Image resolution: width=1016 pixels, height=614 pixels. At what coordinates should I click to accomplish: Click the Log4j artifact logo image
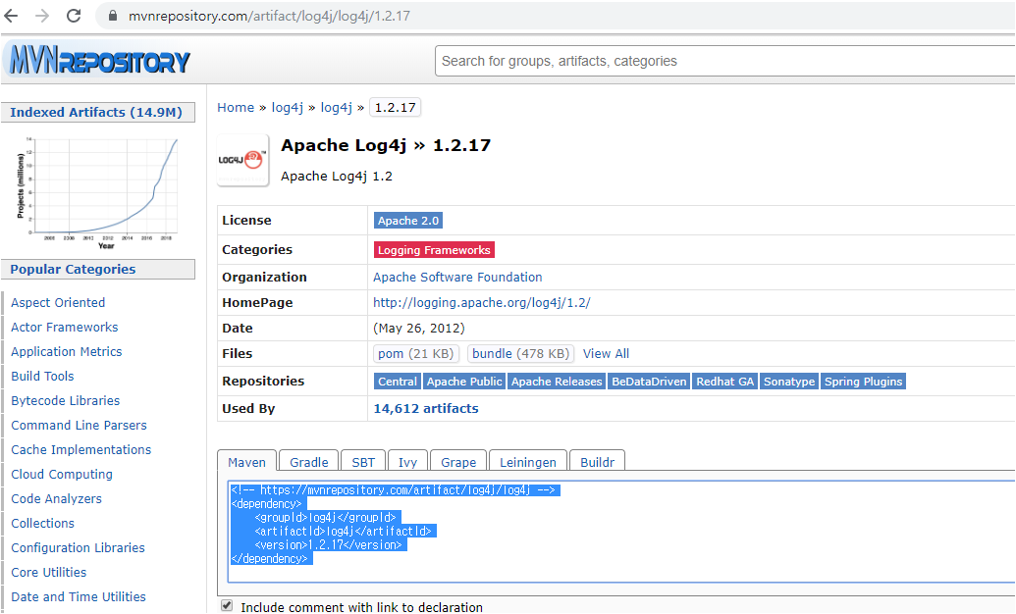(242, 160)
